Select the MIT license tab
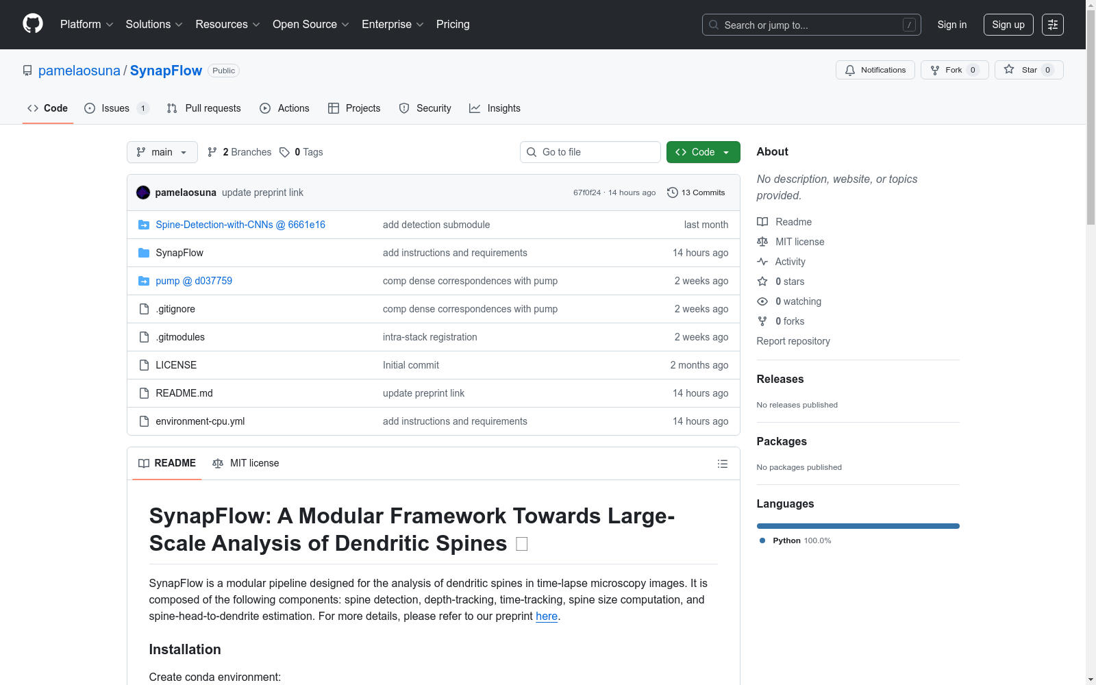This screenshot has width=1096, height=685. point(246,463)
